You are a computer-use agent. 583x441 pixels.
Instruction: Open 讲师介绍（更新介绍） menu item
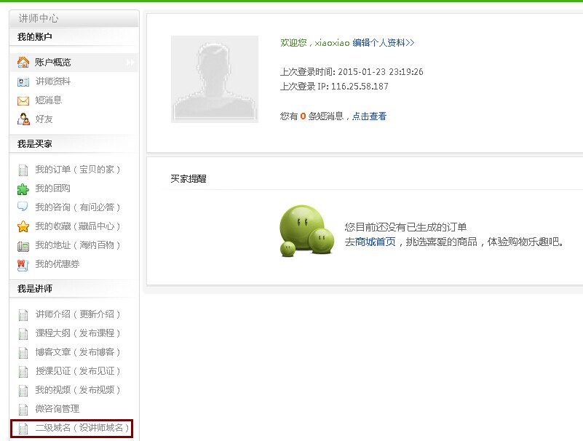(78, 314)
